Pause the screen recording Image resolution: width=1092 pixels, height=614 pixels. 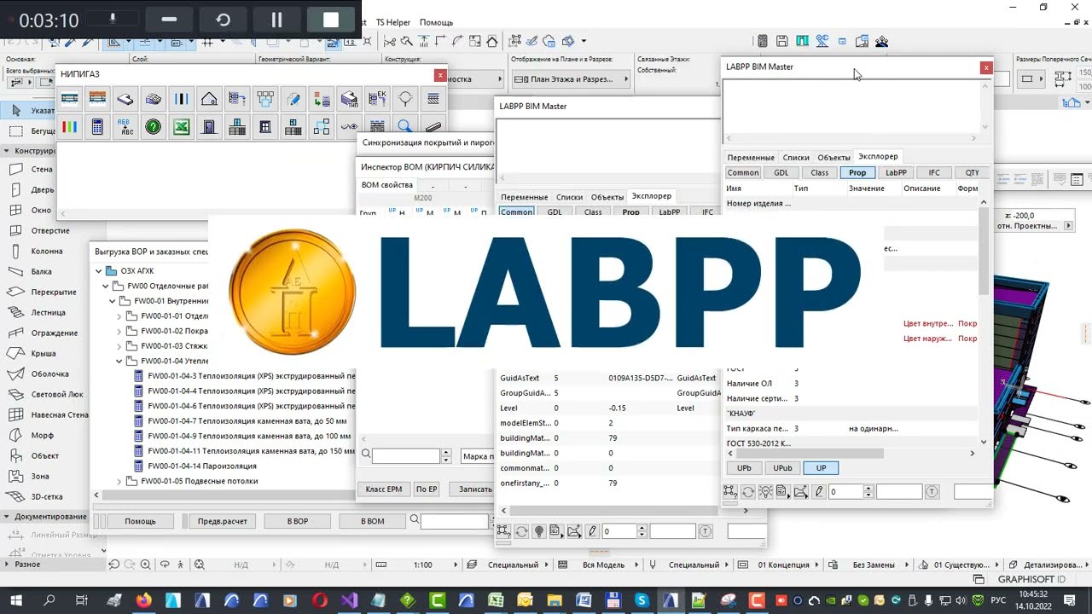[x=276, y=20]
